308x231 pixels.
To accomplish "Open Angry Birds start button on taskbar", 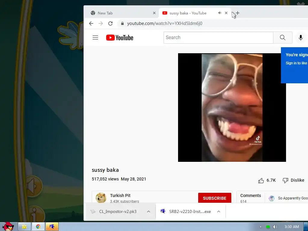I will pyautogui.click(x=8, y=227).
